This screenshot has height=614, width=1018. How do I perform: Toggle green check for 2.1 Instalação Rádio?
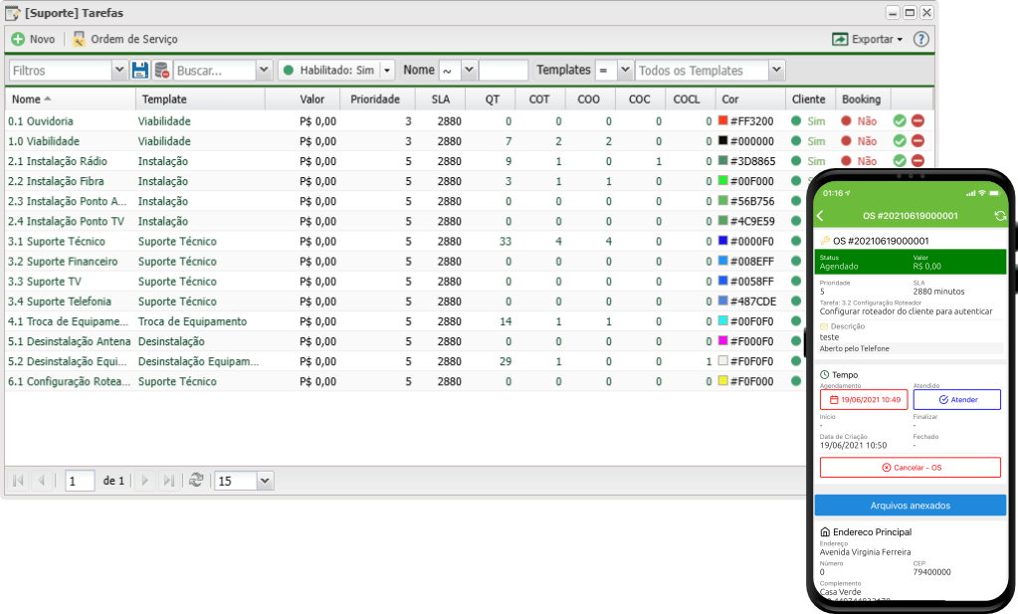click(900, 161)
